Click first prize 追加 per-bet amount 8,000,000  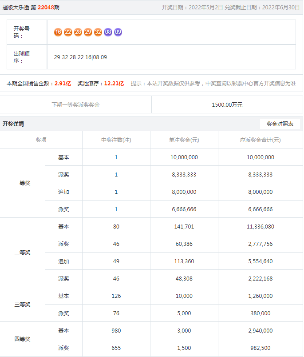tap(184, 192)
